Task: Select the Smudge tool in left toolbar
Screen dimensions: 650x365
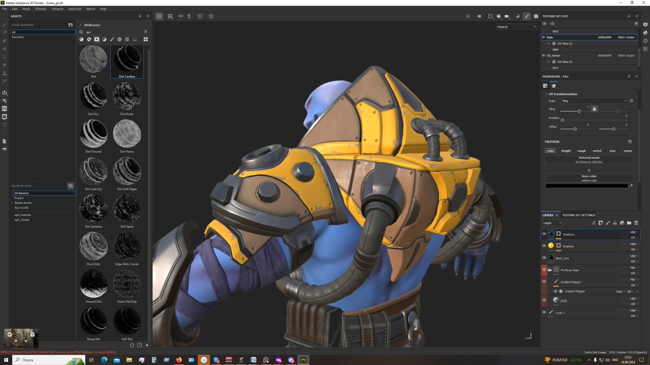Action: pos(4,65)
